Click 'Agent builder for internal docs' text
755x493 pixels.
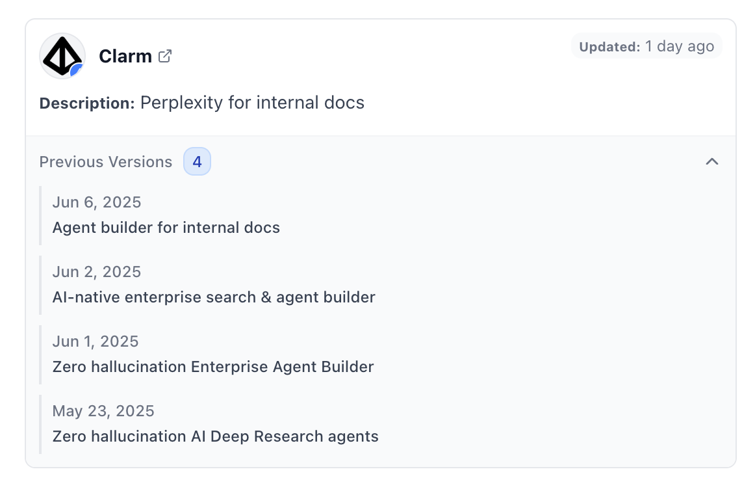[166, 228]
